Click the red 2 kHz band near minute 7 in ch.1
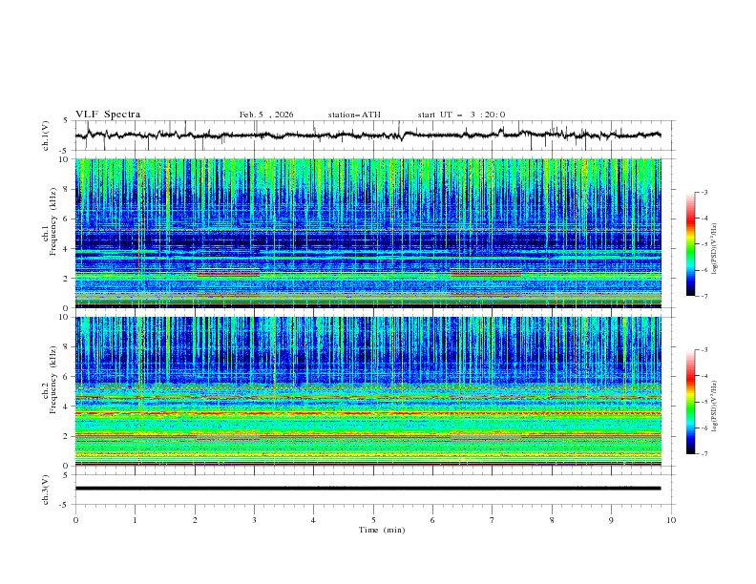Screen dimensions: 756x584 (486, 274)
